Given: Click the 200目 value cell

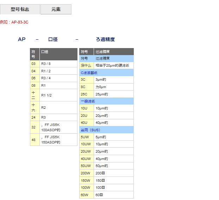Looking at the screenshot, I should (114, 173).
